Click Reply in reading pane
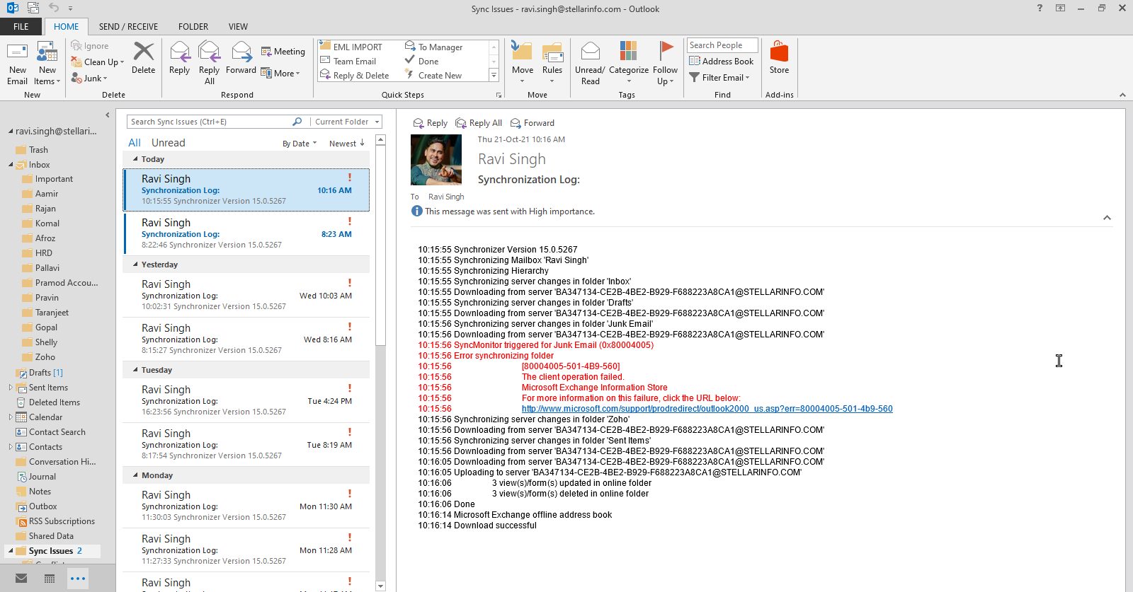 pyautogui.click(x=431, y=123)
